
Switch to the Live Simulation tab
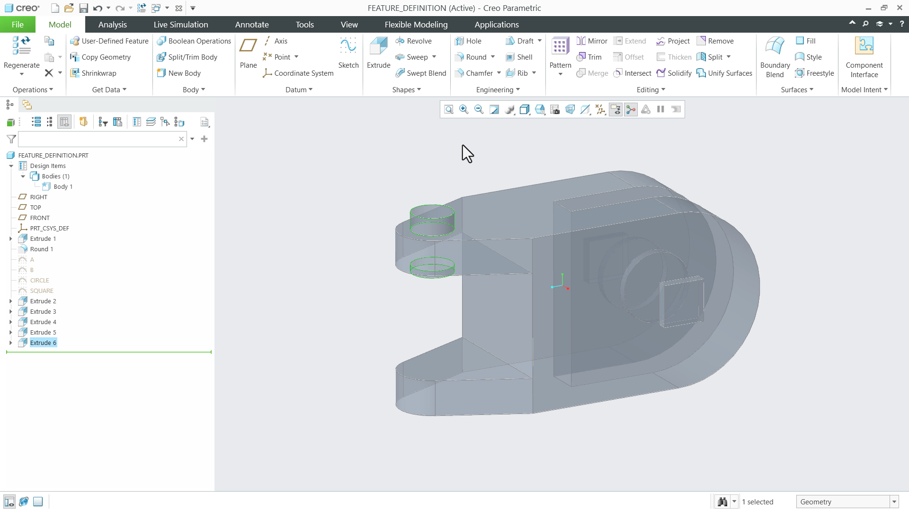tap(181, 25)
